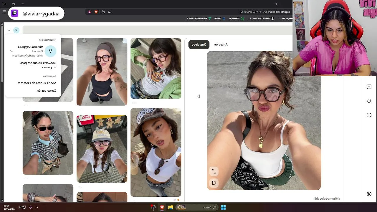Screen dimensions: 377x212
Task: Open more options under striped shirt pin
Action: pyautogui.click(x=26, y=178)
